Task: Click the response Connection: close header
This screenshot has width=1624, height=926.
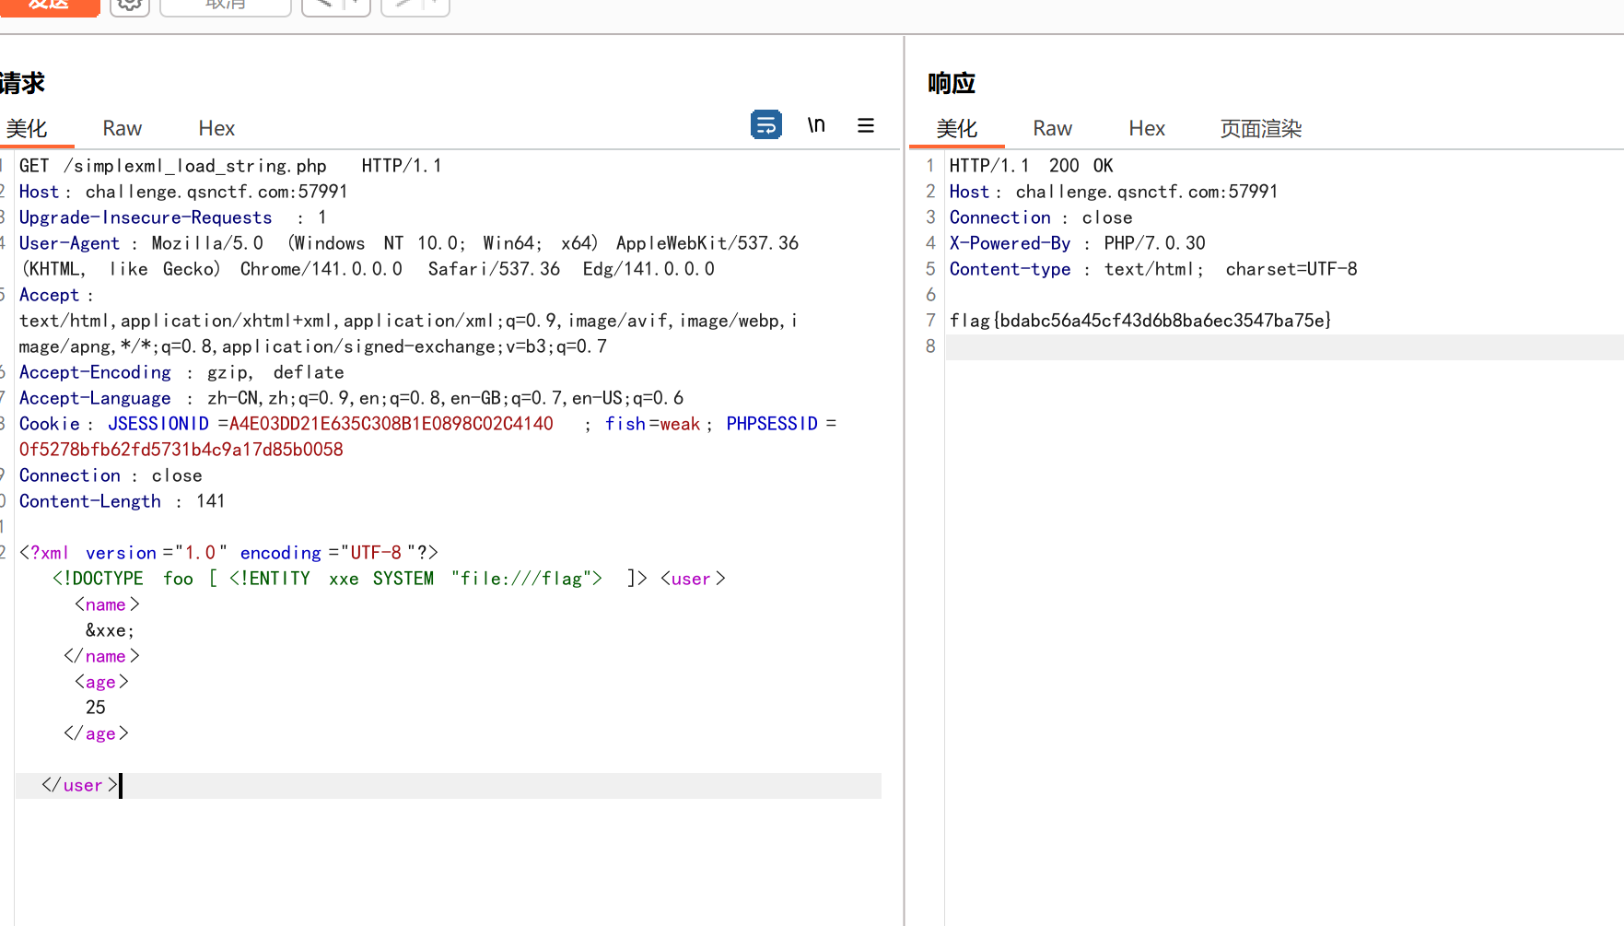Action: point(1041,217)
